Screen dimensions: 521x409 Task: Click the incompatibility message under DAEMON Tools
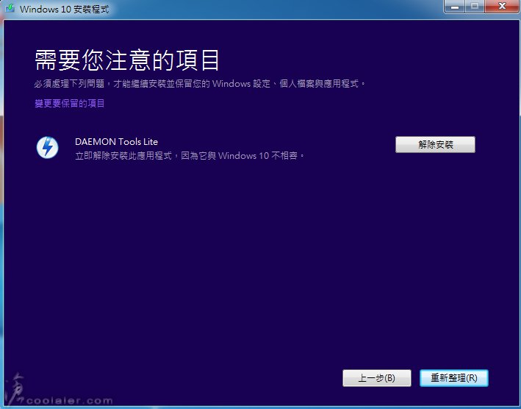pos(190,156)
